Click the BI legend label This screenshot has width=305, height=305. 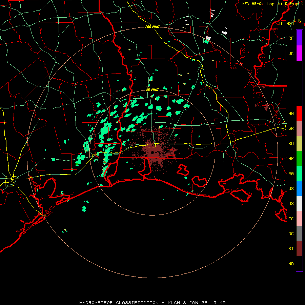[291, 249]
